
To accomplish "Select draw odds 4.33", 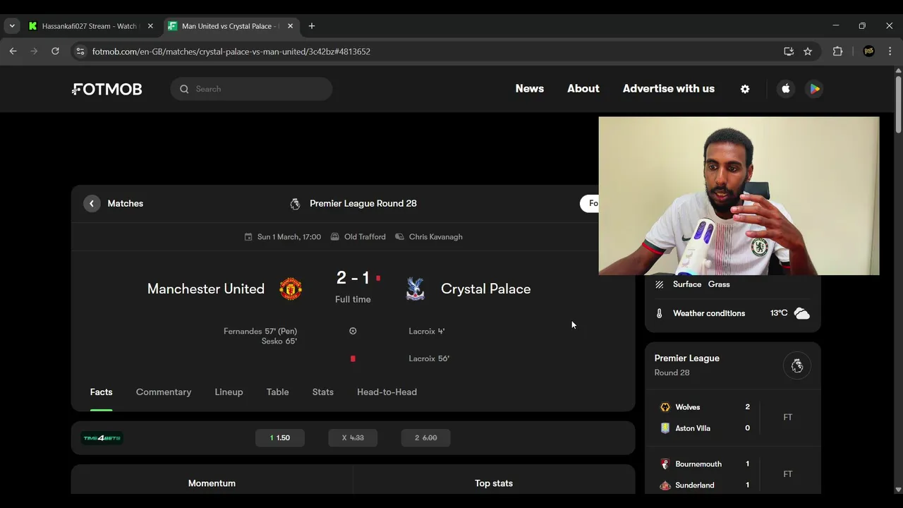I will coord(353,437).
